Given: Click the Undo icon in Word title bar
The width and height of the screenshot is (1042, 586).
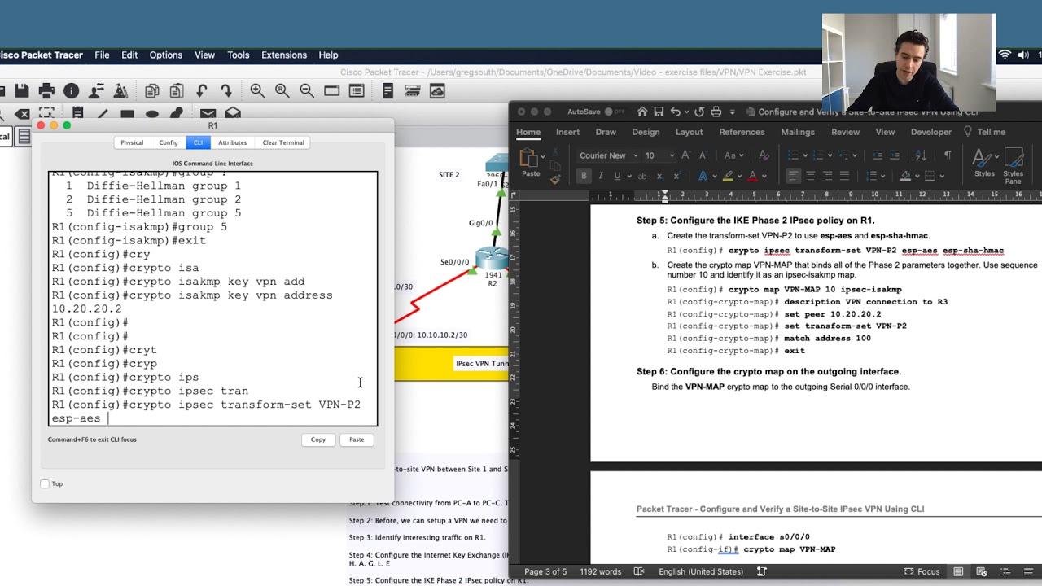Looking at the screenshot, I should (676, 112).
